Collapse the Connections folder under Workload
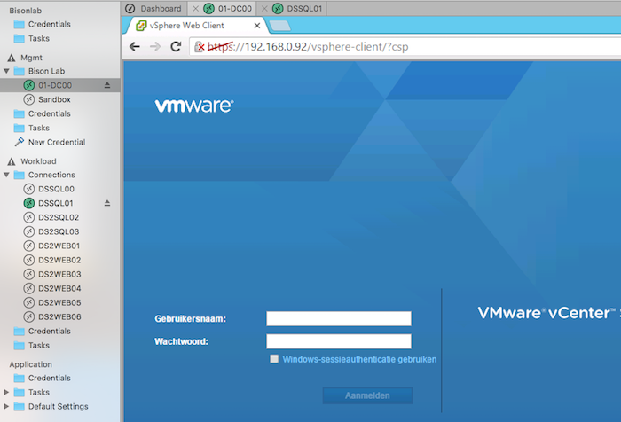The image size is (621, 422). 8,175
